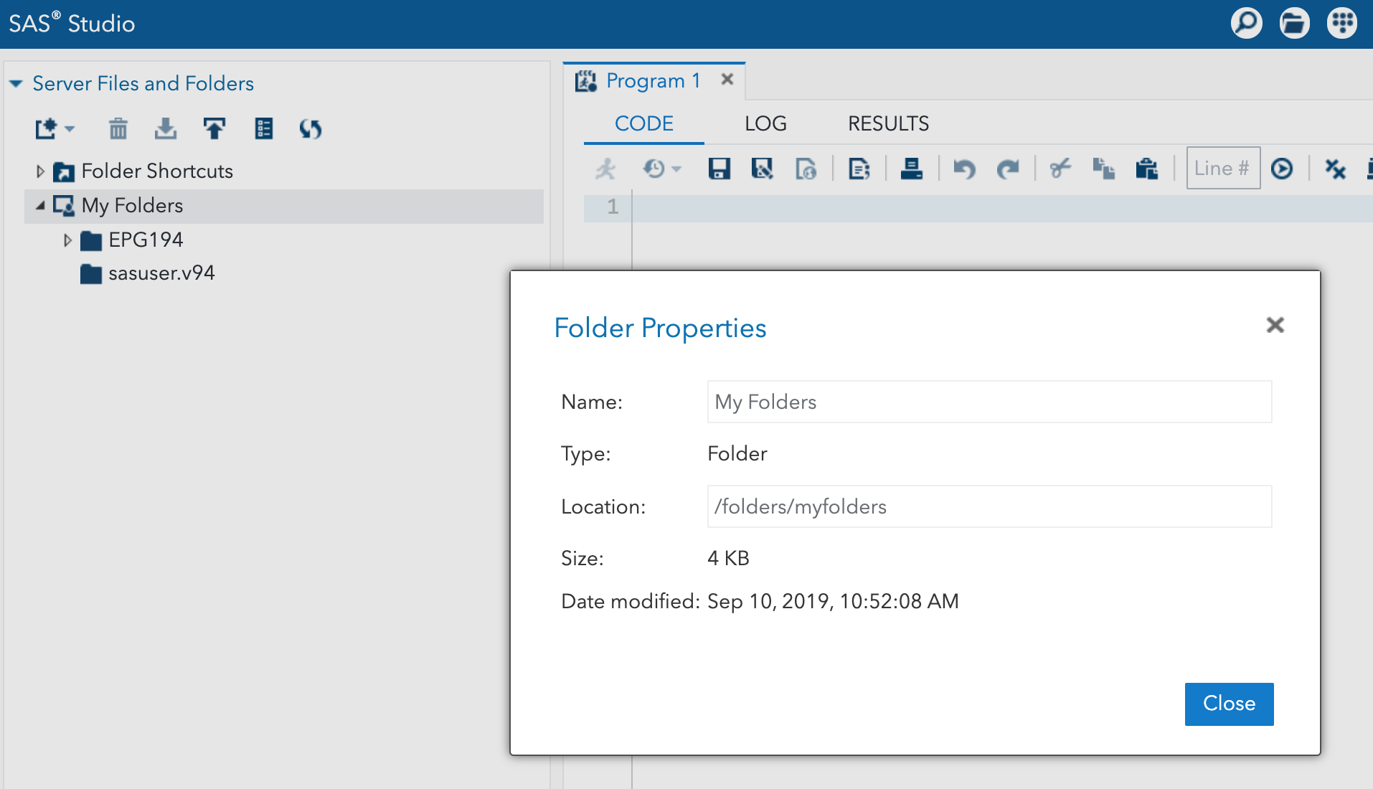Open the Search icon in header

pos(1246,24)
